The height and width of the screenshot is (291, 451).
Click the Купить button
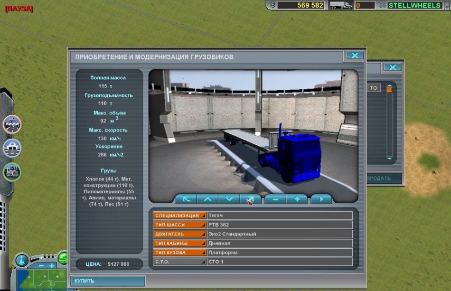[x=108, y=281]
